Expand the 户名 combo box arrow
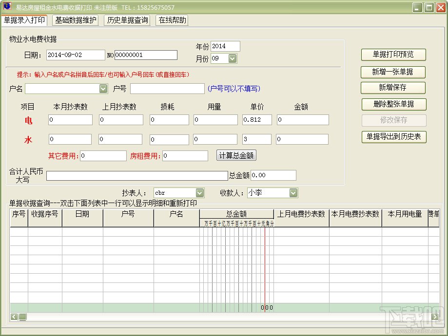Viewport: 448px width, 336px height. (x=103, y=89)
